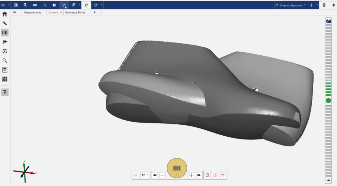Click the magnifier inspection icon
The height and width of the screenshot is (186, 337).
[x=5, y=60]
